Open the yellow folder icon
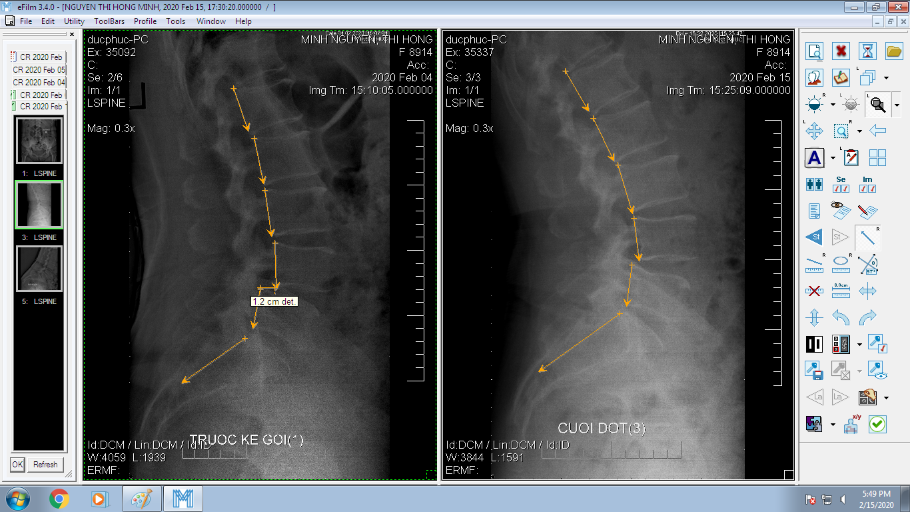The width and height of the screenshot is (910, 512). pos(894,51)
